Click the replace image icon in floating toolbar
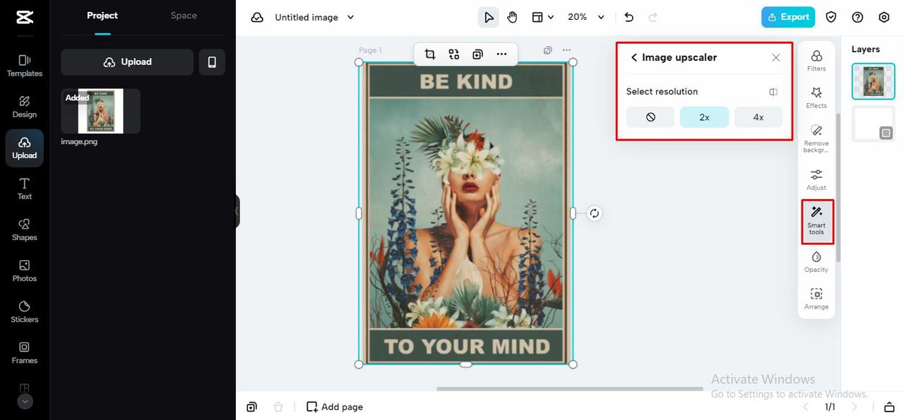 tap(454, 54)
